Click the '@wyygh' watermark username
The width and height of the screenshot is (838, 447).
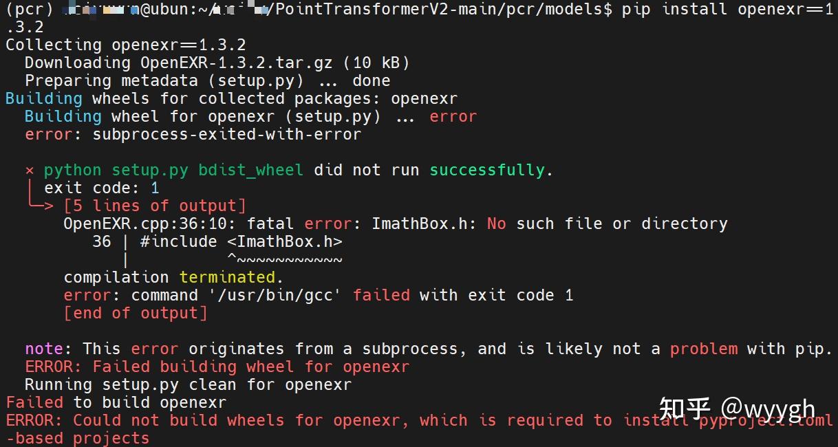[x=768, y=409]
